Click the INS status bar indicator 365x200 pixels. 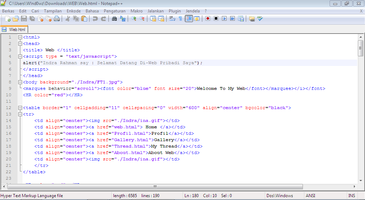click(x=351, y=196)
